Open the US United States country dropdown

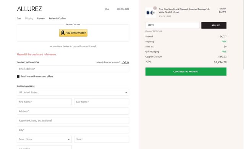point(73,92)
